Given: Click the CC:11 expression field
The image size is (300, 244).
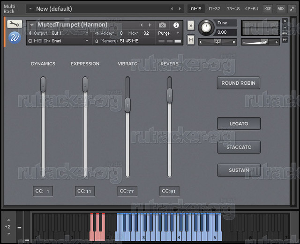Looking at the screenshot, I should point(85,191).
